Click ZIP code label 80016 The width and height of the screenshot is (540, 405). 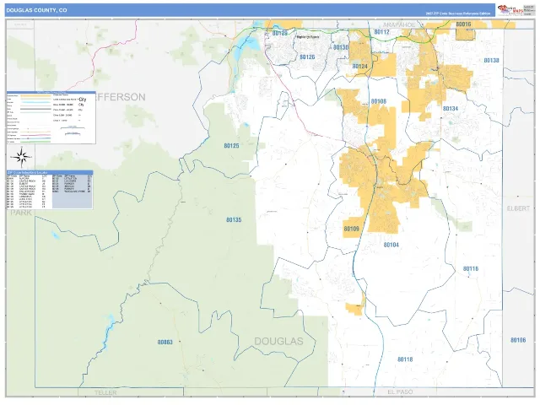pyautogui.click(x=463, y=24)
